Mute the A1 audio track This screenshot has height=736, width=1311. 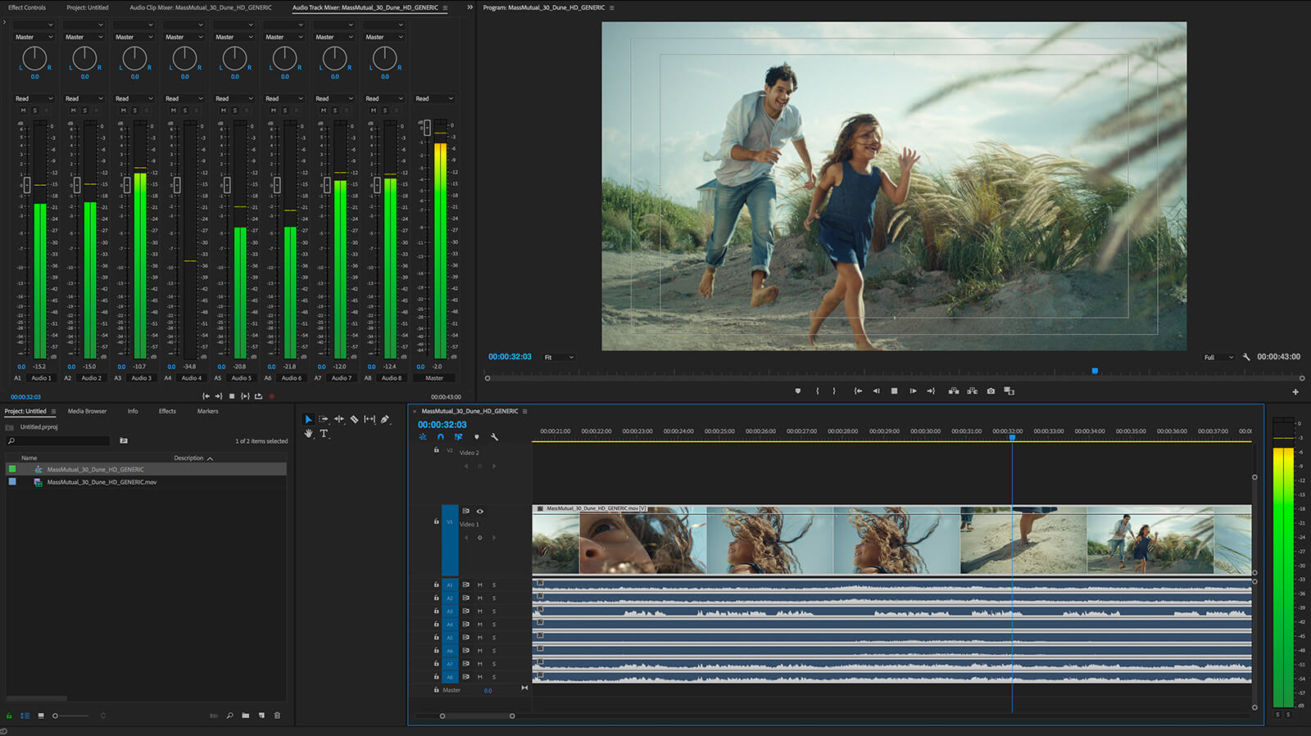click(x=480, y=585)
